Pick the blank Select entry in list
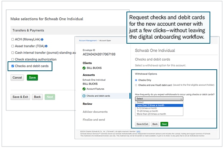The height and width of the screenshot is (148, 224). [x=159, y=103]
